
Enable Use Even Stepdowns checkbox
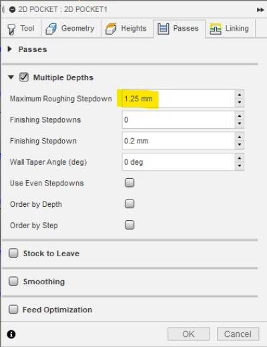coord(129,183)
